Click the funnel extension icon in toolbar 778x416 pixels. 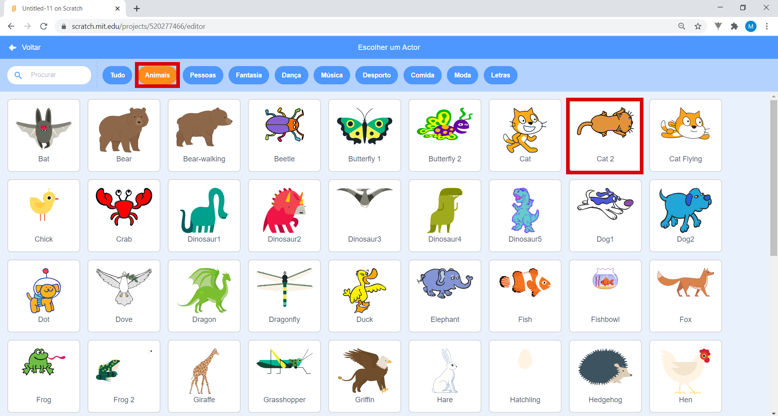point(718,26)
